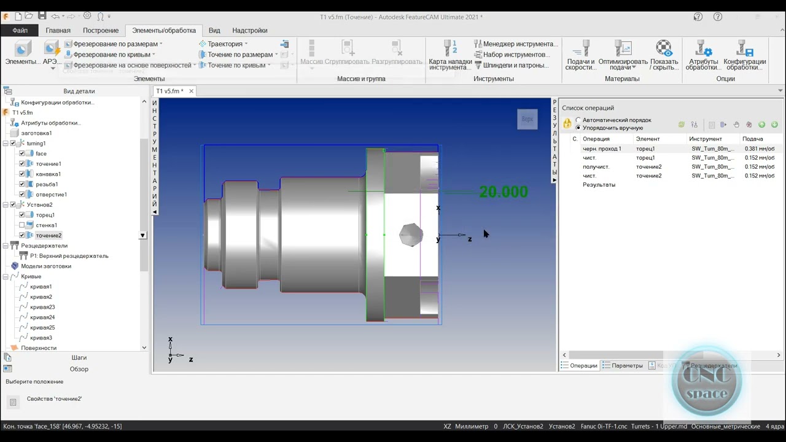This screenshot has height=442, width=786.
Task: Toggle checkbox for резьба1 feature
Action: pyautogui.click(x=22, y=184)
